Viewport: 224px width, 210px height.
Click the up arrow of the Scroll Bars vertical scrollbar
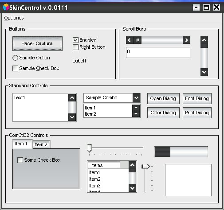tap(204, 40)
